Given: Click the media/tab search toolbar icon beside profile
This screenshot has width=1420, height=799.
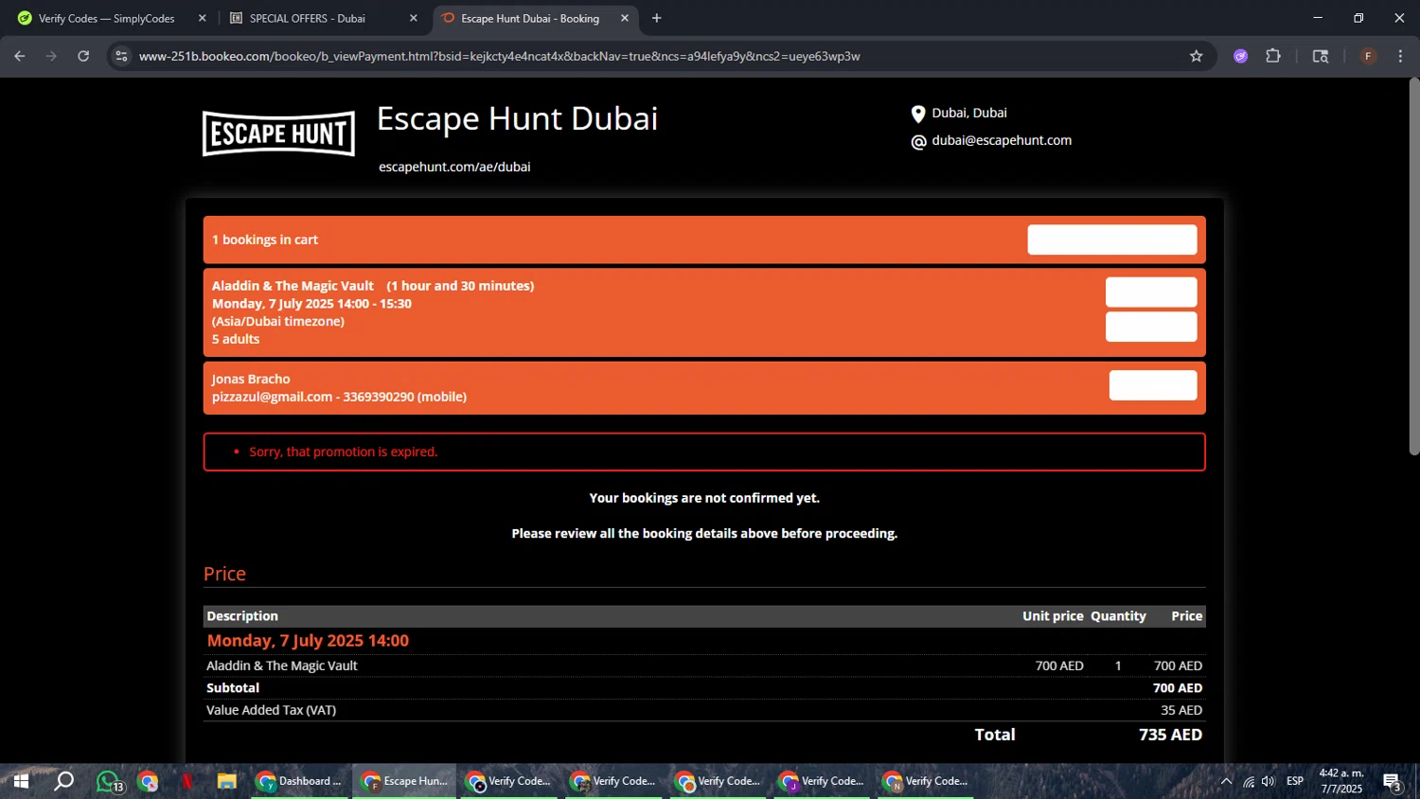Looking at the screenshot, I should [1321, 56].
